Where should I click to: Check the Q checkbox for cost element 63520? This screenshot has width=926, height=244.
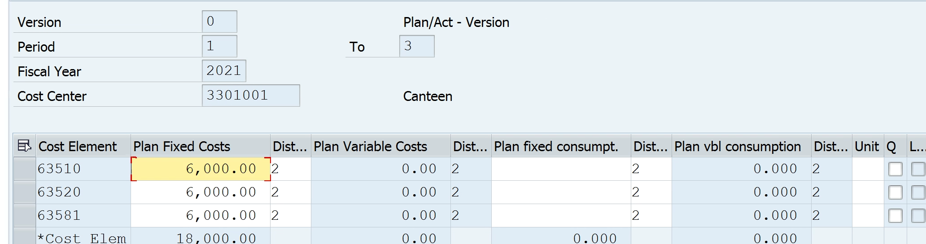(x=895, y=192)
